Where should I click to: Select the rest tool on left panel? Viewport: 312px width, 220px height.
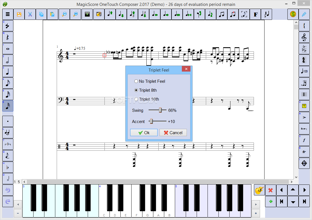point(8,37)
